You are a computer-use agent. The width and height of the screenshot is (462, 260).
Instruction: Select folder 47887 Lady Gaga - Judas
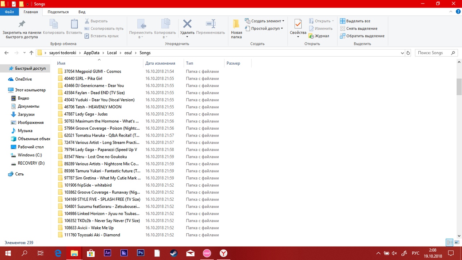[86, 114]
